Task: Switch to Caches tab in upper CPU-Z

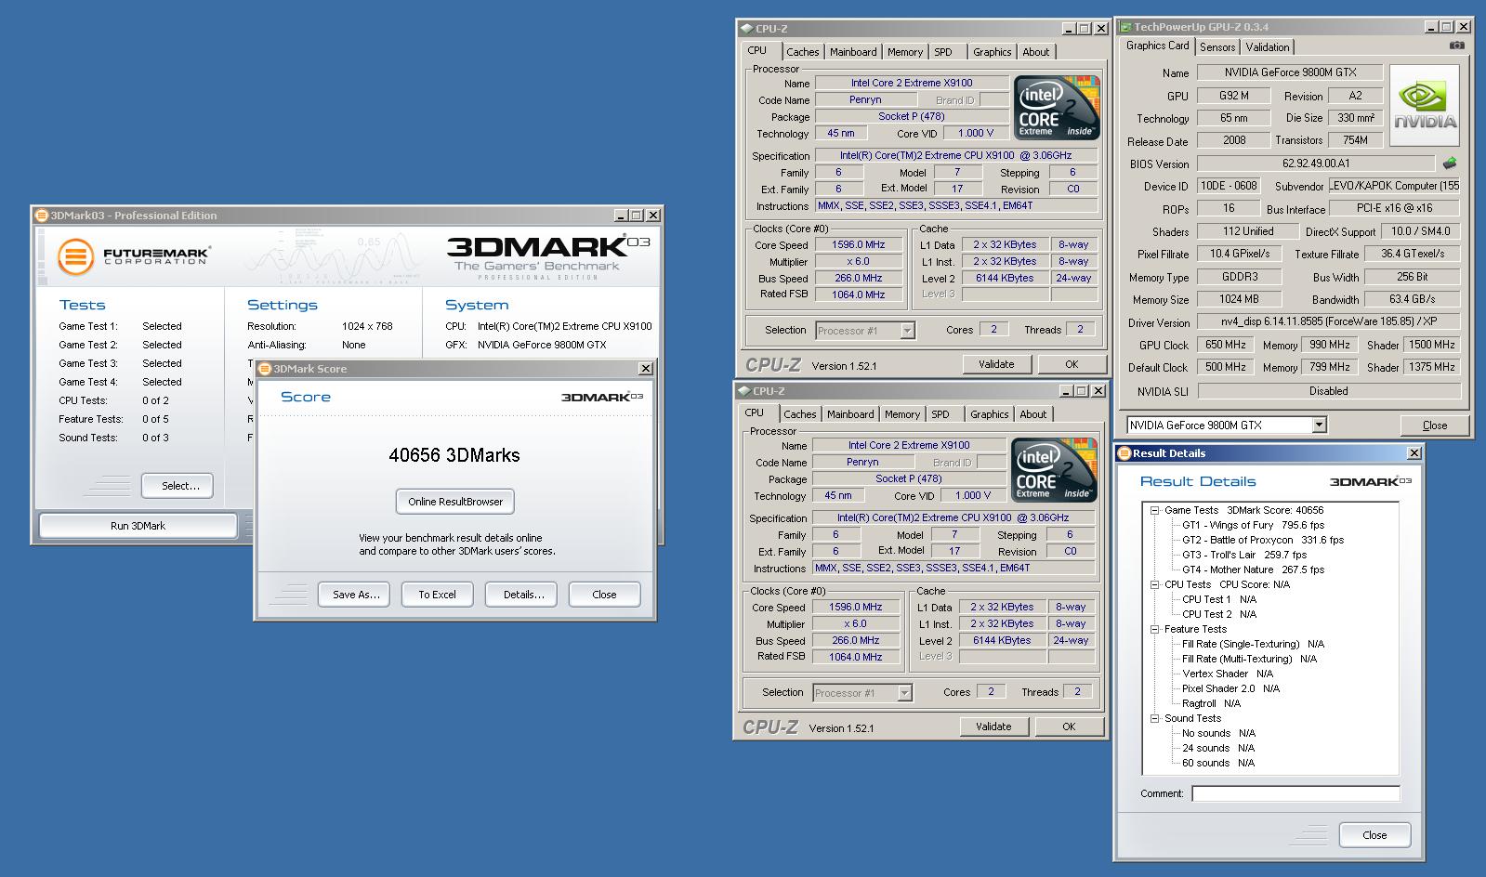Action: [803, 52]
